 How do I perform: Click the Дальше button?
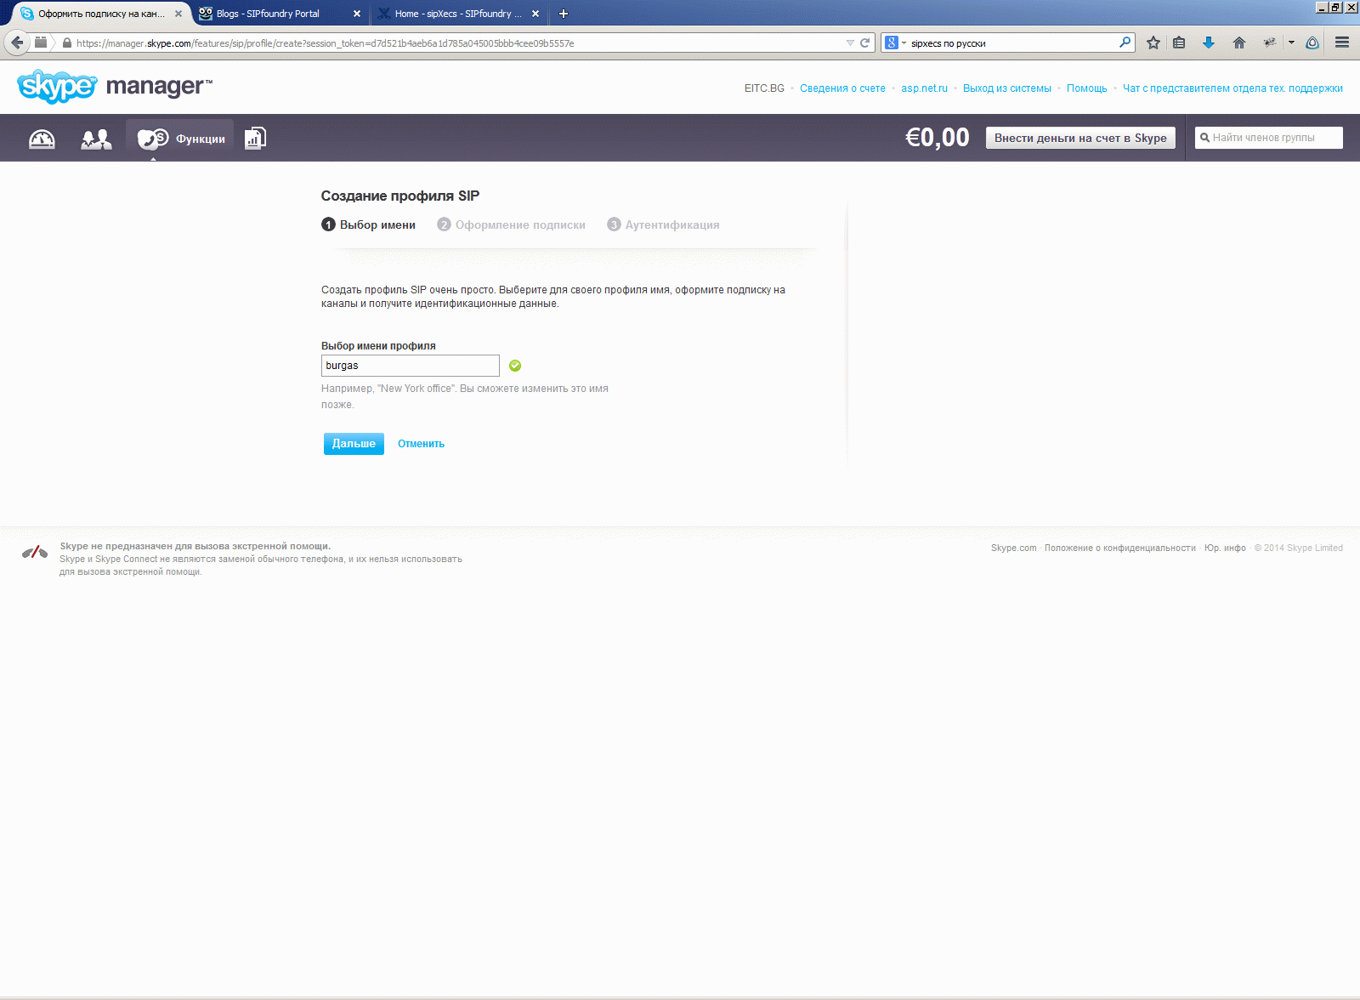click(x=354, y=444)
